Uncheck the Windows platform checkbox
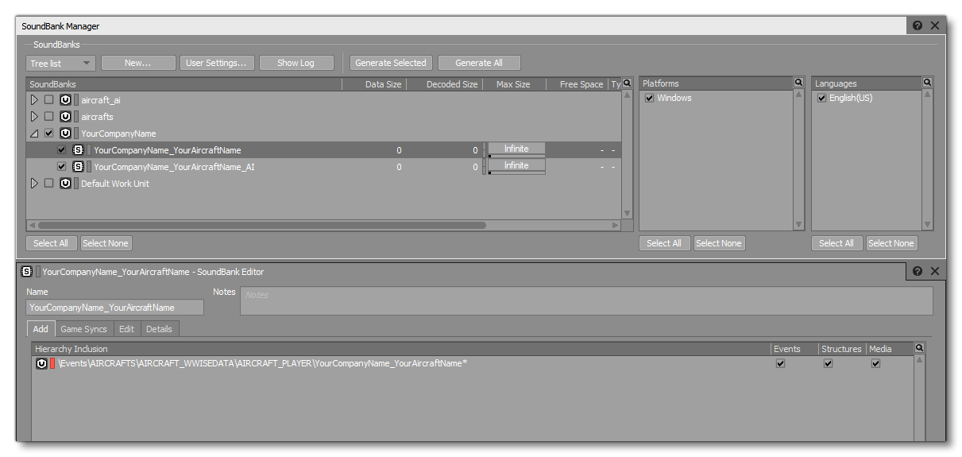962x457 pixels. 650,99
